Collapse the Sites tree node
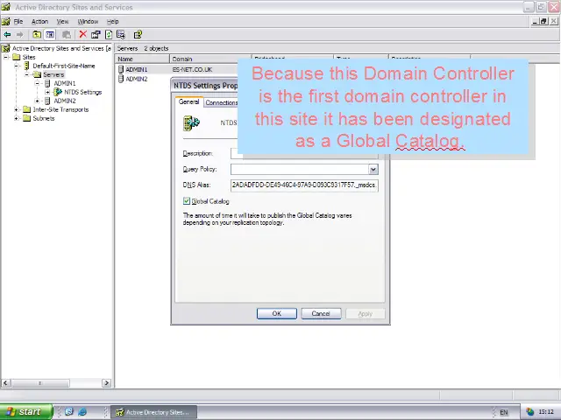Screen dimensions: 561x420 point(6,57)
